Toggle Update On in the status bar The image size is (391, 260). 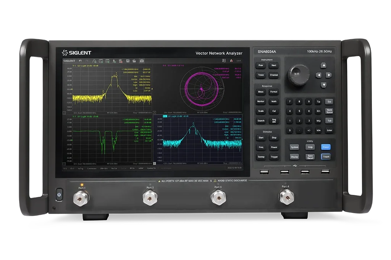[x=150, y=167]
